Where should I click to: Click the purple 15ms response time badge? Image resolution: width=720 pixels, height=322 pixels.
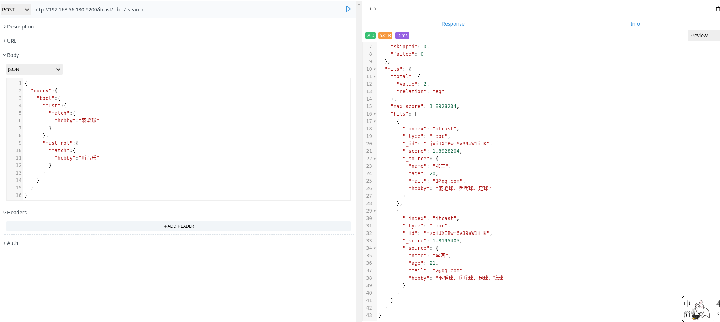pos(402,35)
